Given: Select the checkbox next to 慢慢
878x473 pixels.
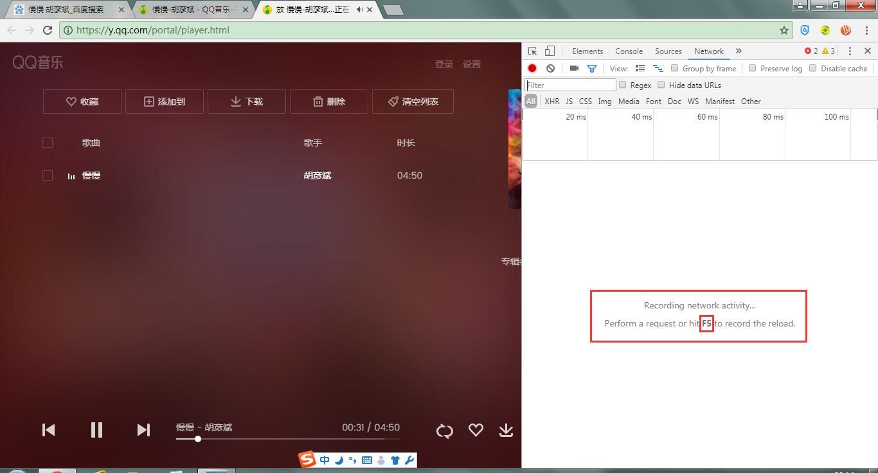Looking at the screenshot, I should (47, 175).
